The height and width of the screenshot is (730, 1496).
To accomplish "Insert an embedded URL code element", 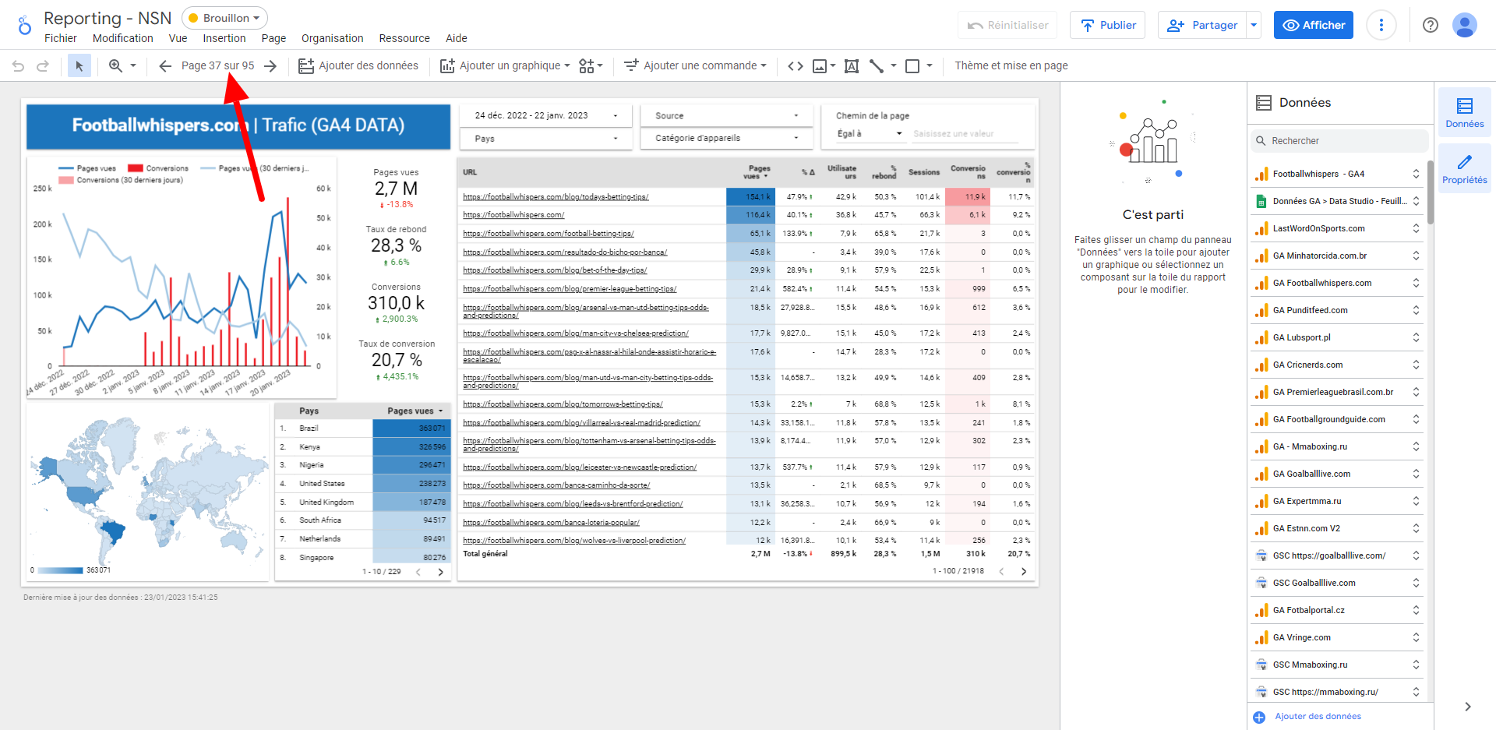I will (795, 66).
